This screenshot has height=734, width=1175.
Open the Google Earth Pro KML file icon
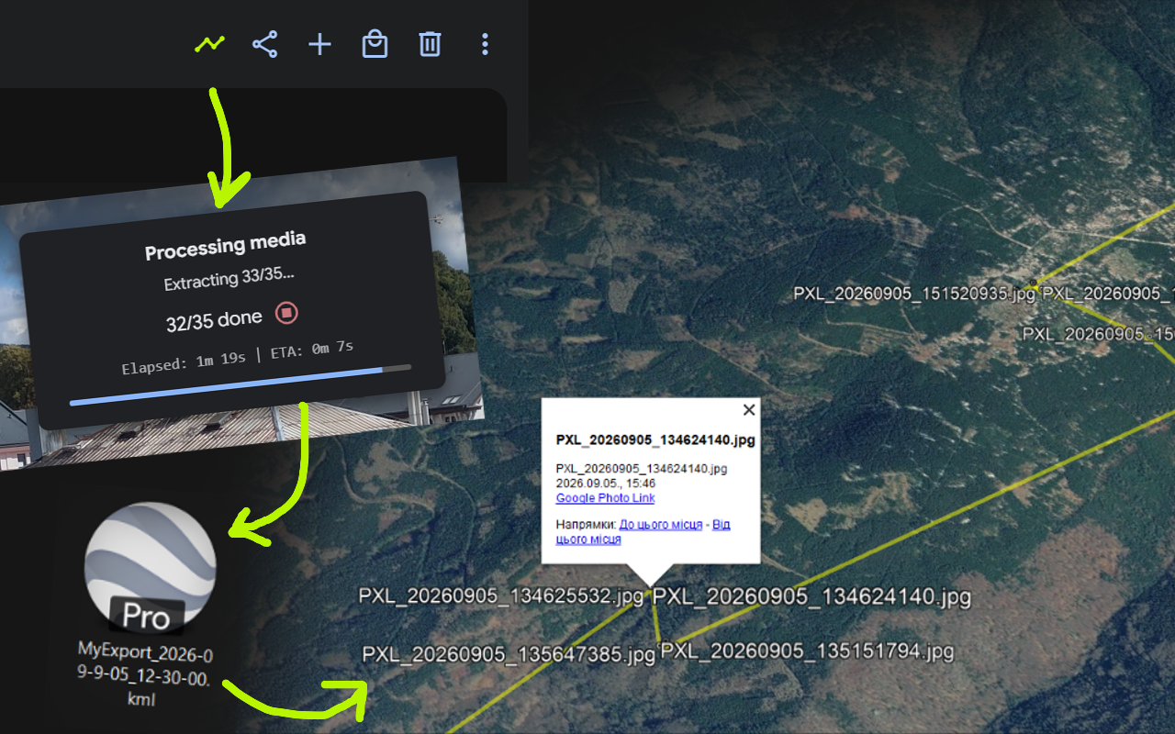click(x=150, y=569)
